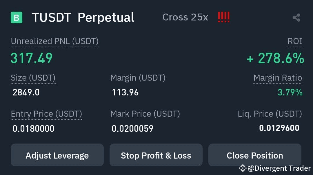This screenshot has width=313, height=175.
Task: Tap the red risk exclamation marks indicator
Action: point(223,17)
